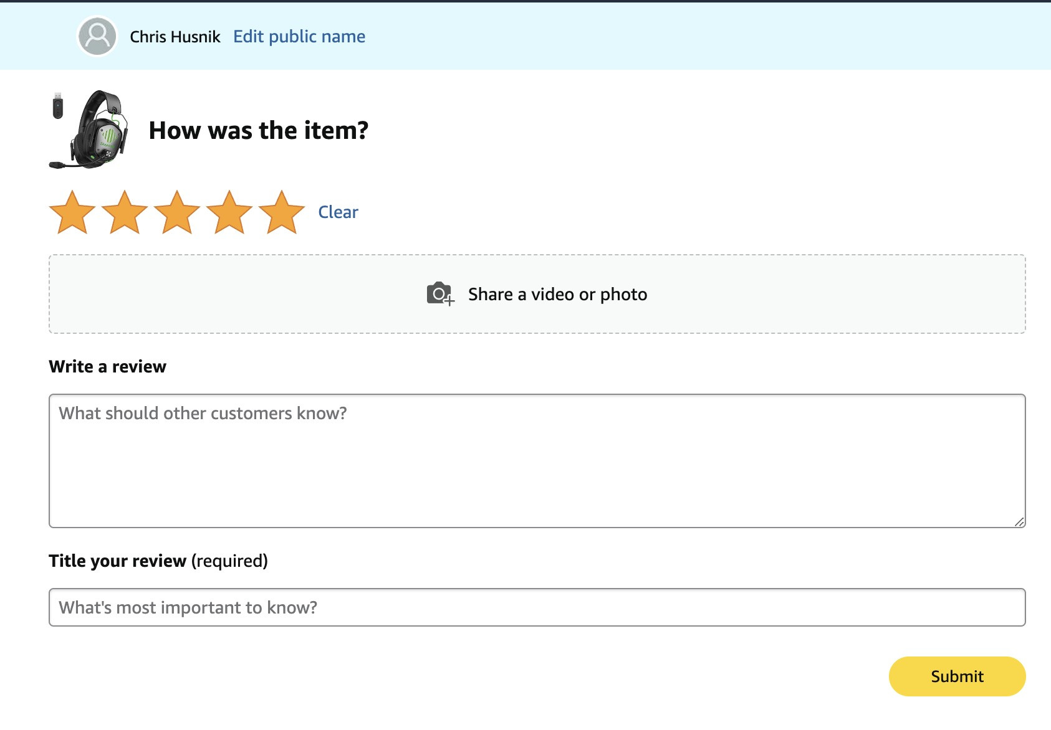Screen dimensions: 1051x730
Task: Click the Write a review label
Action: 108,366
